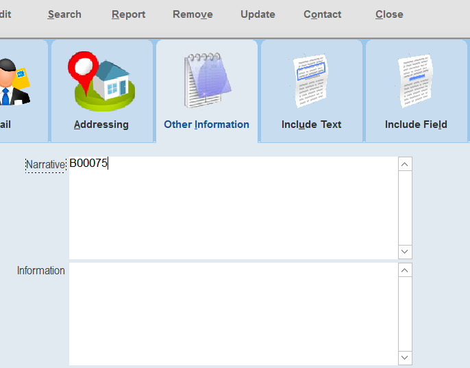Click the Information field label
Image resolution: width=470 pixels, height=368 pixels.
(41, 270)
